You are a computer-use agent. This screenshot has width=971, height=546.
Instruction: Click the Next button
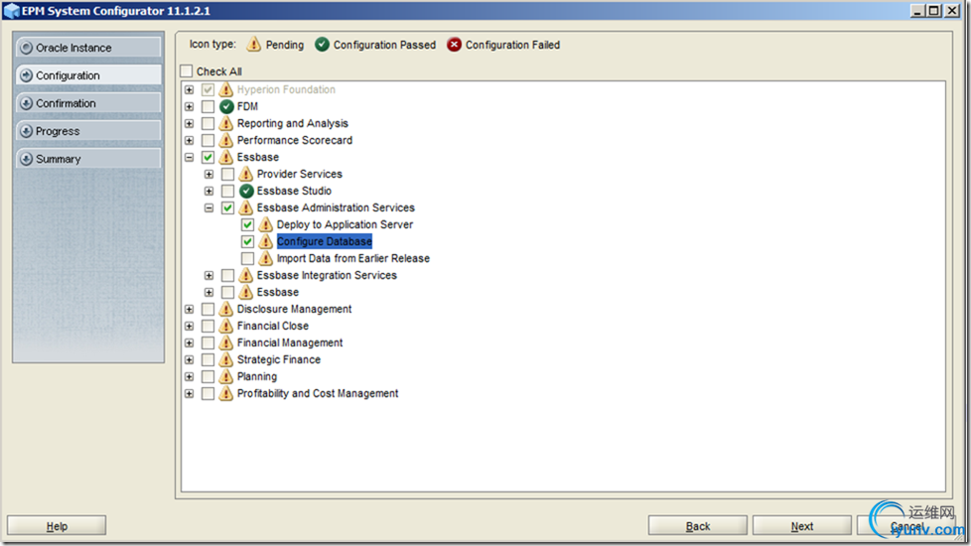pos(802,525)
